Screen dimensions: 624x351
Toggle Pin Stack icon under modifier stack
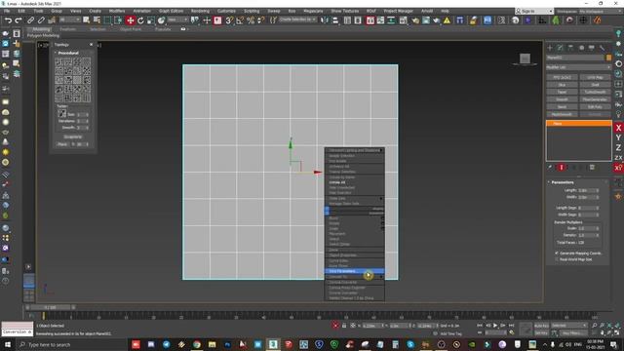click(x=550, y=168)
